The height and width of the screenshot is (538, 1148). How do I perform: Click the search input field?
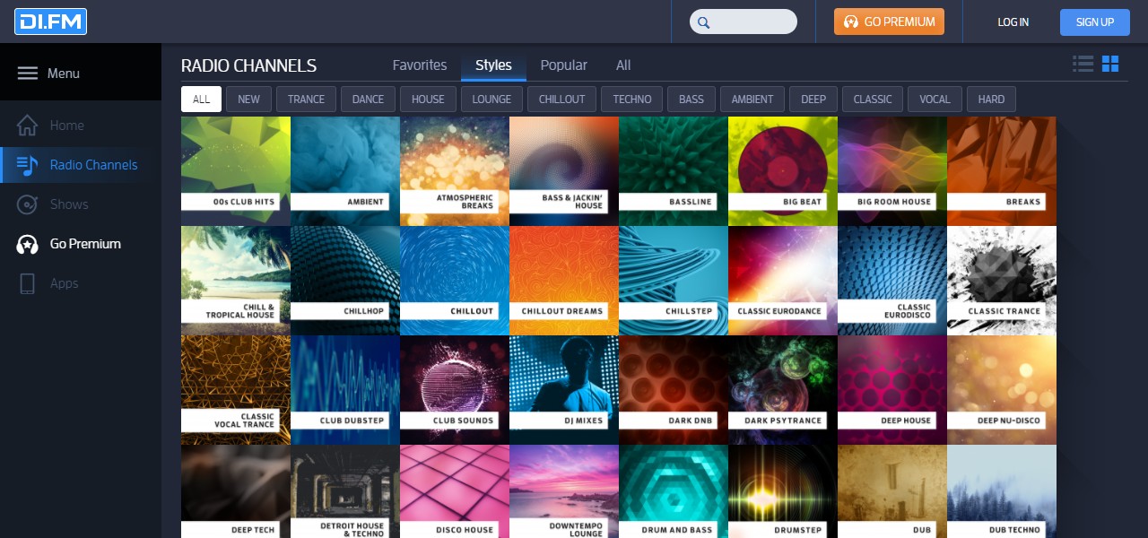pos(752,22)
